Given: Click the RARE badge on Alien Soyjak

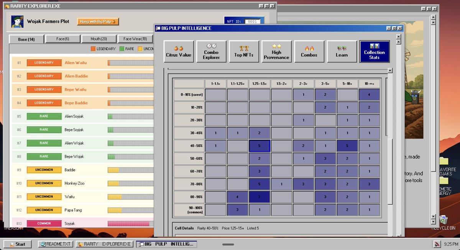Looking at the screenshot, I should coord(44,116).
